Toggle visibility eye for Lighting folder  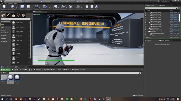(146, 32)
